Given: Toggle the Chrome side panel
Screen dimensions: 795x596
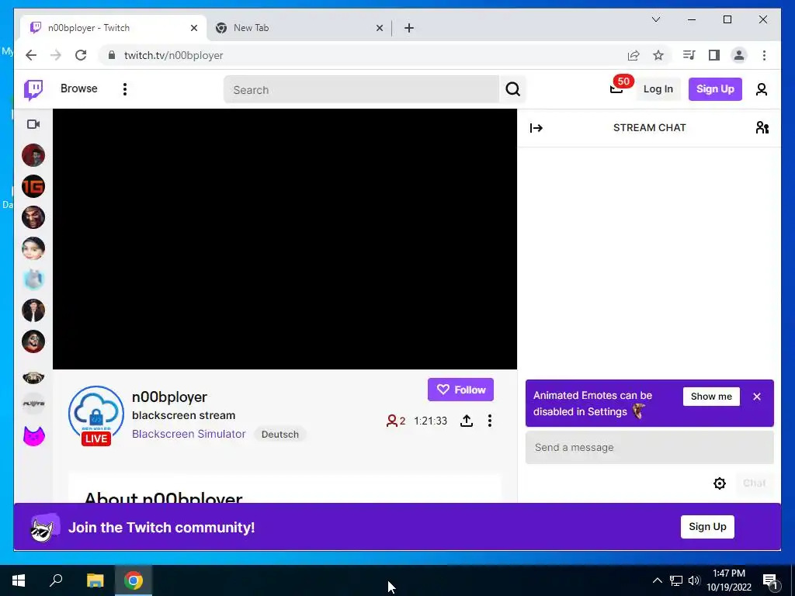Looking at the screenshot, I should (714, 55).
